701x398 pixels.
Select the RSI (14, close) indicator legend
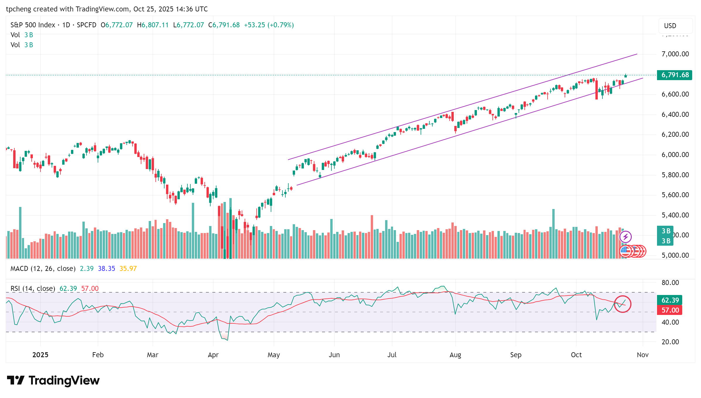click(x=33, y=289)
